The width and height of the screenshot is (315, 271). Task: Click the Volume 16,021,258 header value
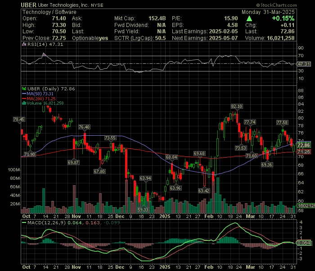tap(281, 38)
